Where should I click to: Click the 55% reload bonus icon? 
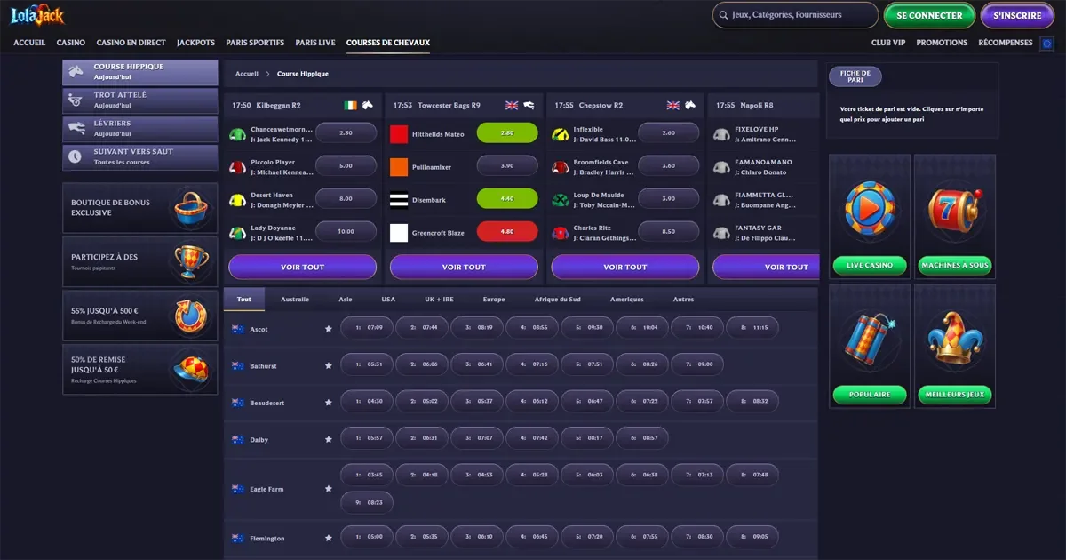point(190,316)
